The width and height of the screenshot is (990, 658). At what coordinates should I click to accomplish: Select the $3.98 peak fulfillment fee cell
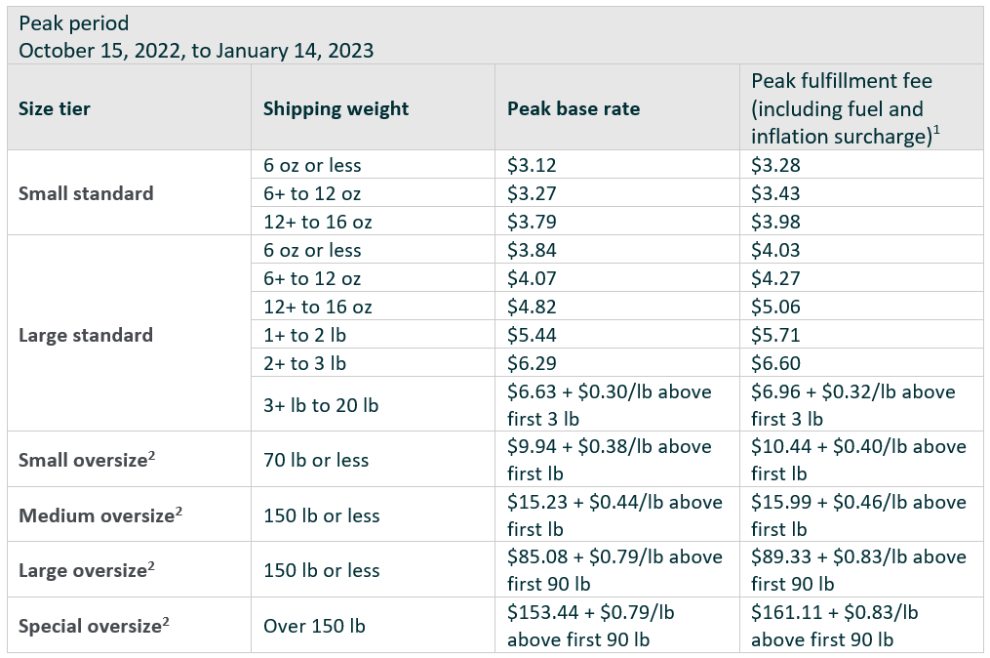(x=861, y=222)
